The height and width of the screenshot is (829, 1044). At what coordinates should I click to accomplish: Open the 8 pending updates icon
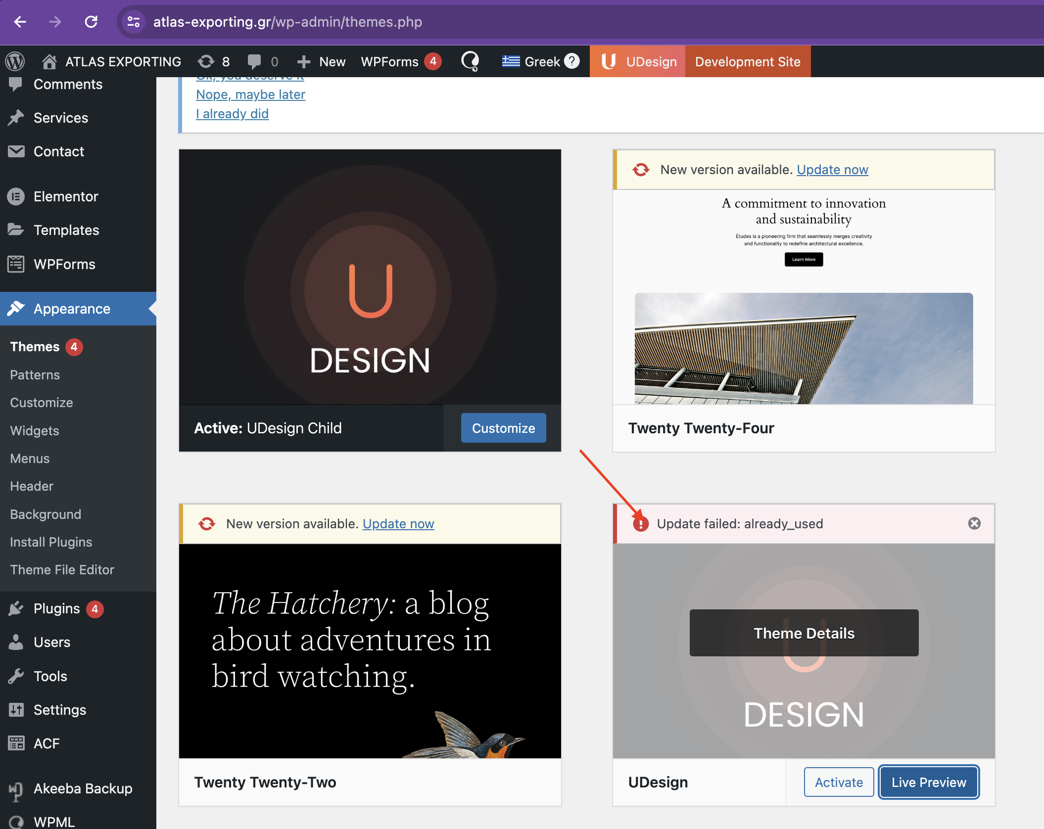(x=214, y=61)
